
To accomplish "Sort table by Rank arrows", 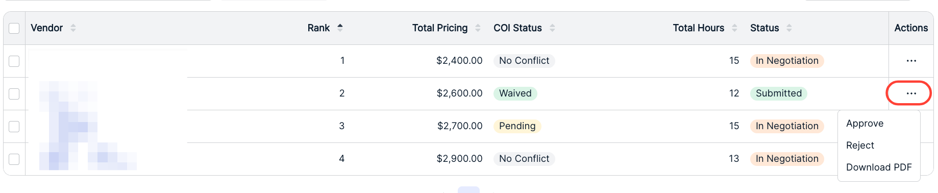I will [x=340, y=28].
